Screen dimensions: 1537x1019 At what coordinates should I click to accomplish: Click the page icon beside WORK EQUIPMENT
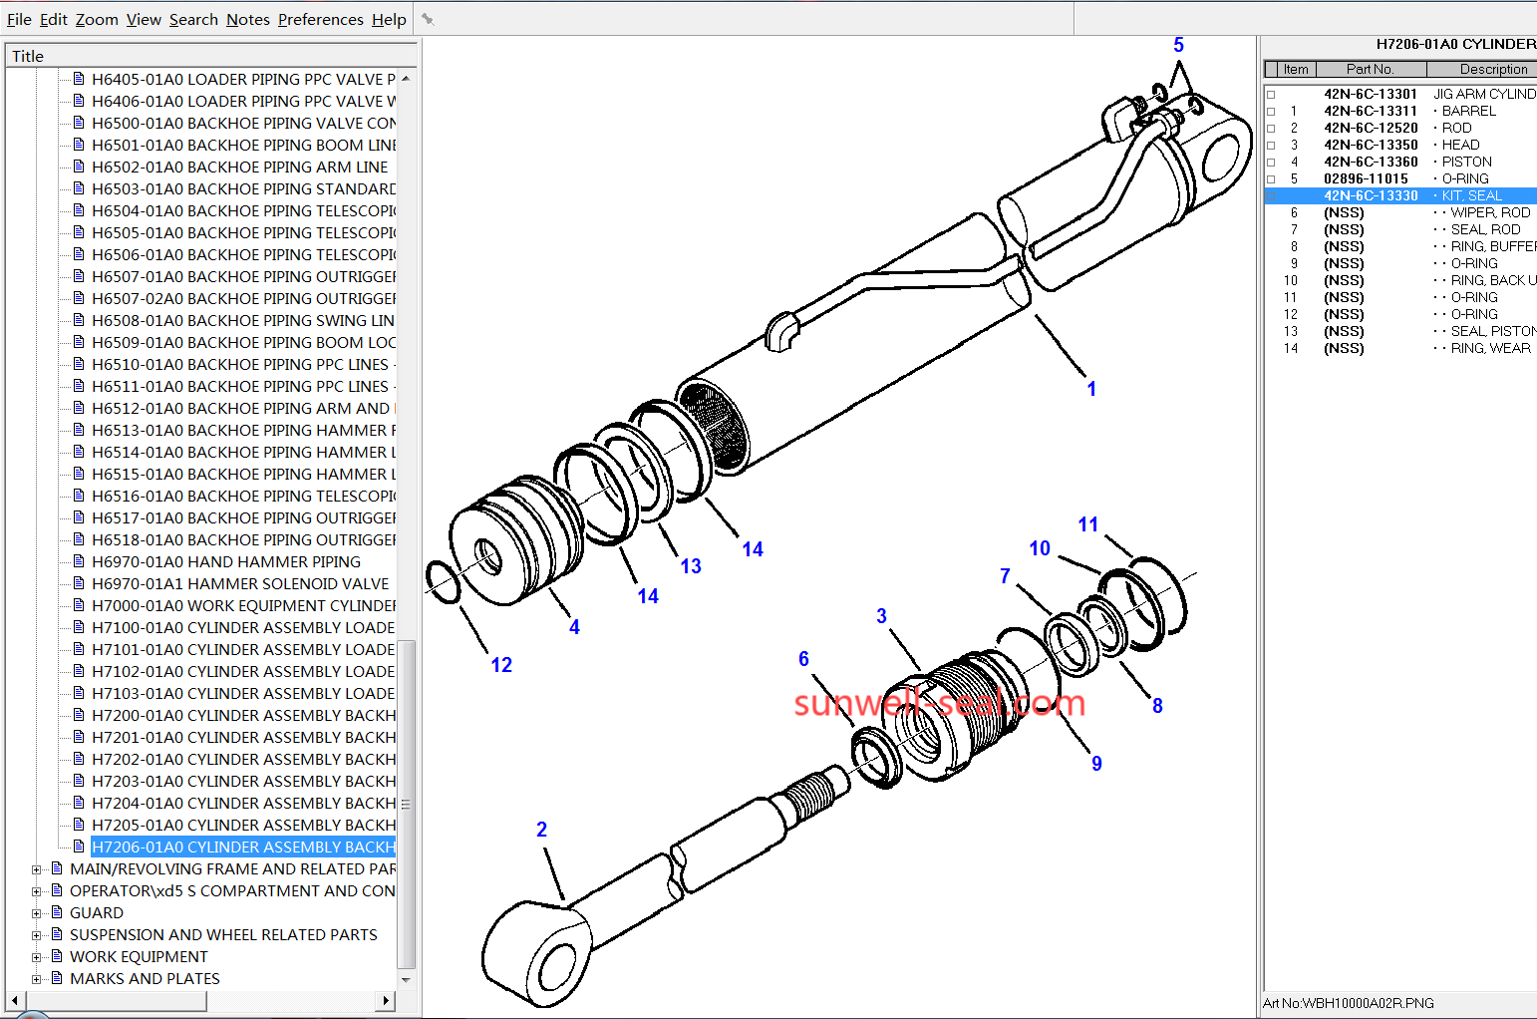tap(57, 956)
